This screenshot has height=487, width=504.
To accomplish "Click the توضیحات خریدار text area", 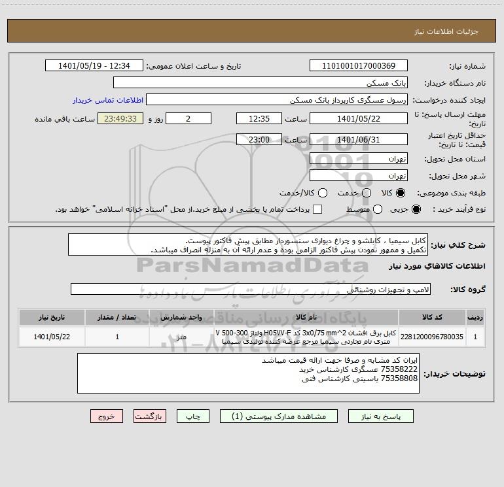I will (x=248, y=373).
